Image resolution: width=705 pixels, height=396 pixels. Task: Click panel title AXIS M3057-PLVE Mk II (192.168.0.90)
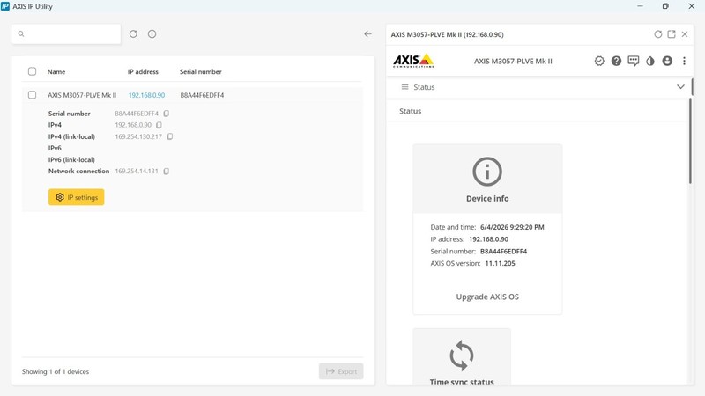[x=447, y=34]
